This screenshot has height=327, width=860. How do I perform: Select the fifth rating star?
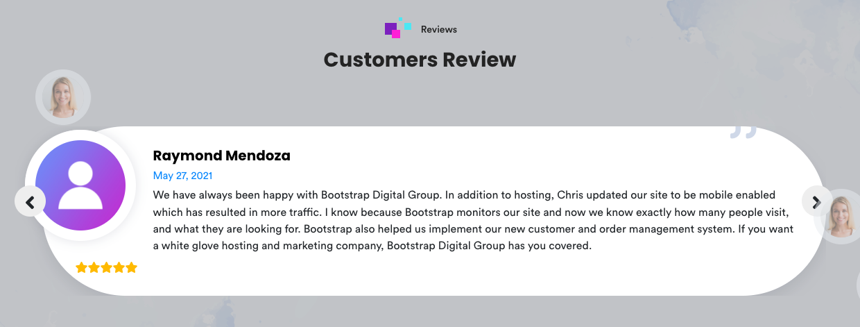coord(132,267)
